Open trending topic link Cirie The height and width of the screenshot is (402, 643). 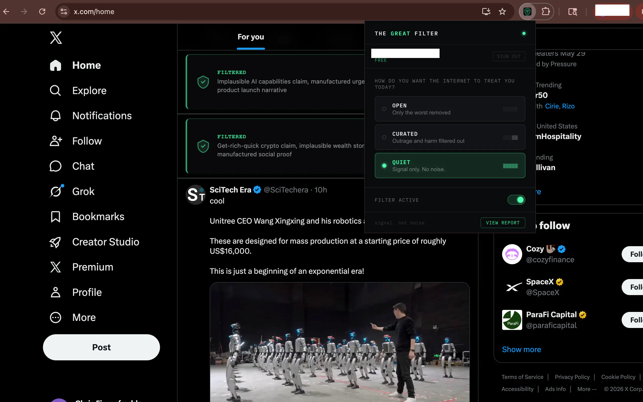[552, 106]
